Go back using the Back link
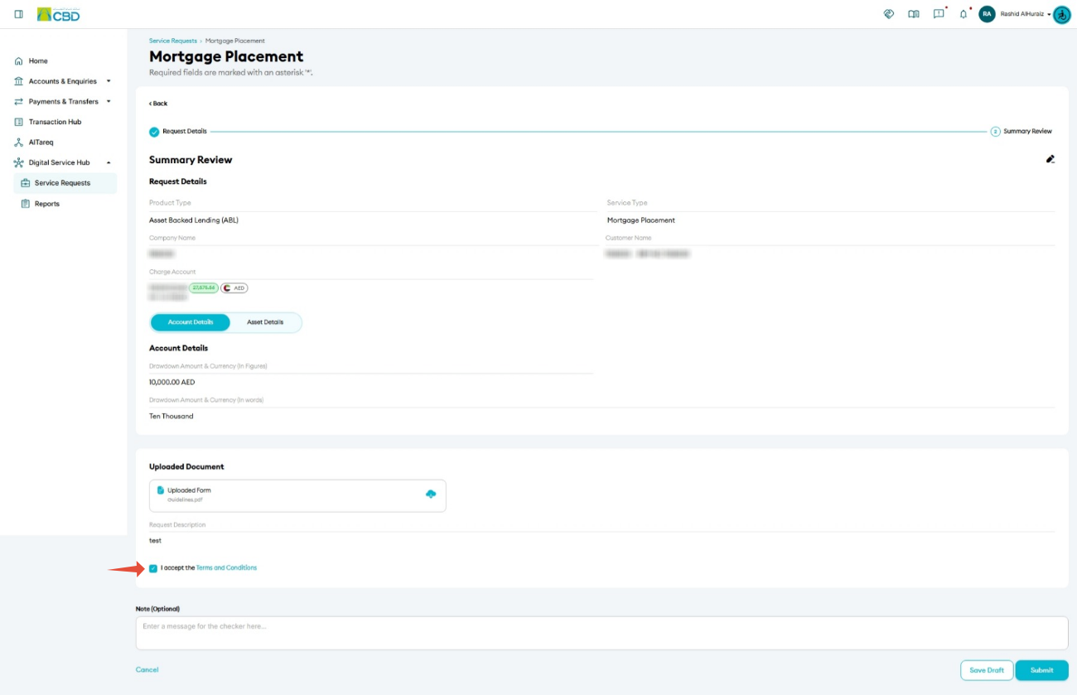The image size is (1077, 695). pyautogui.click(x=158, y=104)
